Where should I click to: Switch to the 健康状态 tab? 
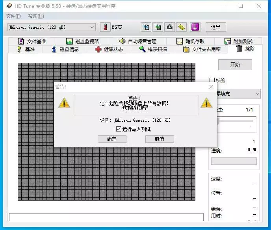[109, 49]
